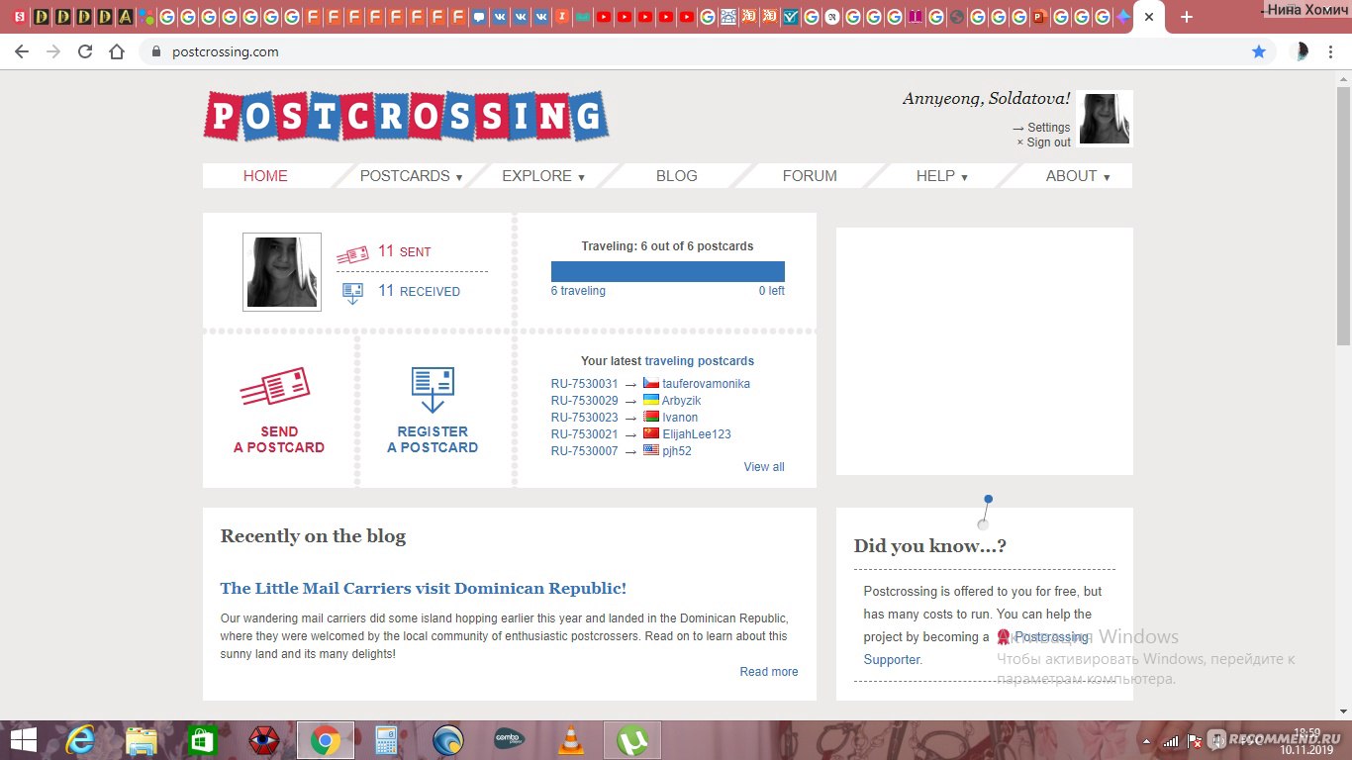
Task: Click the Postcrossing logo banner
Action: [406, 117]
